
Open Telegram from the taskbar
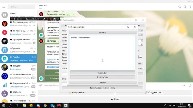(x=38, y=105)
